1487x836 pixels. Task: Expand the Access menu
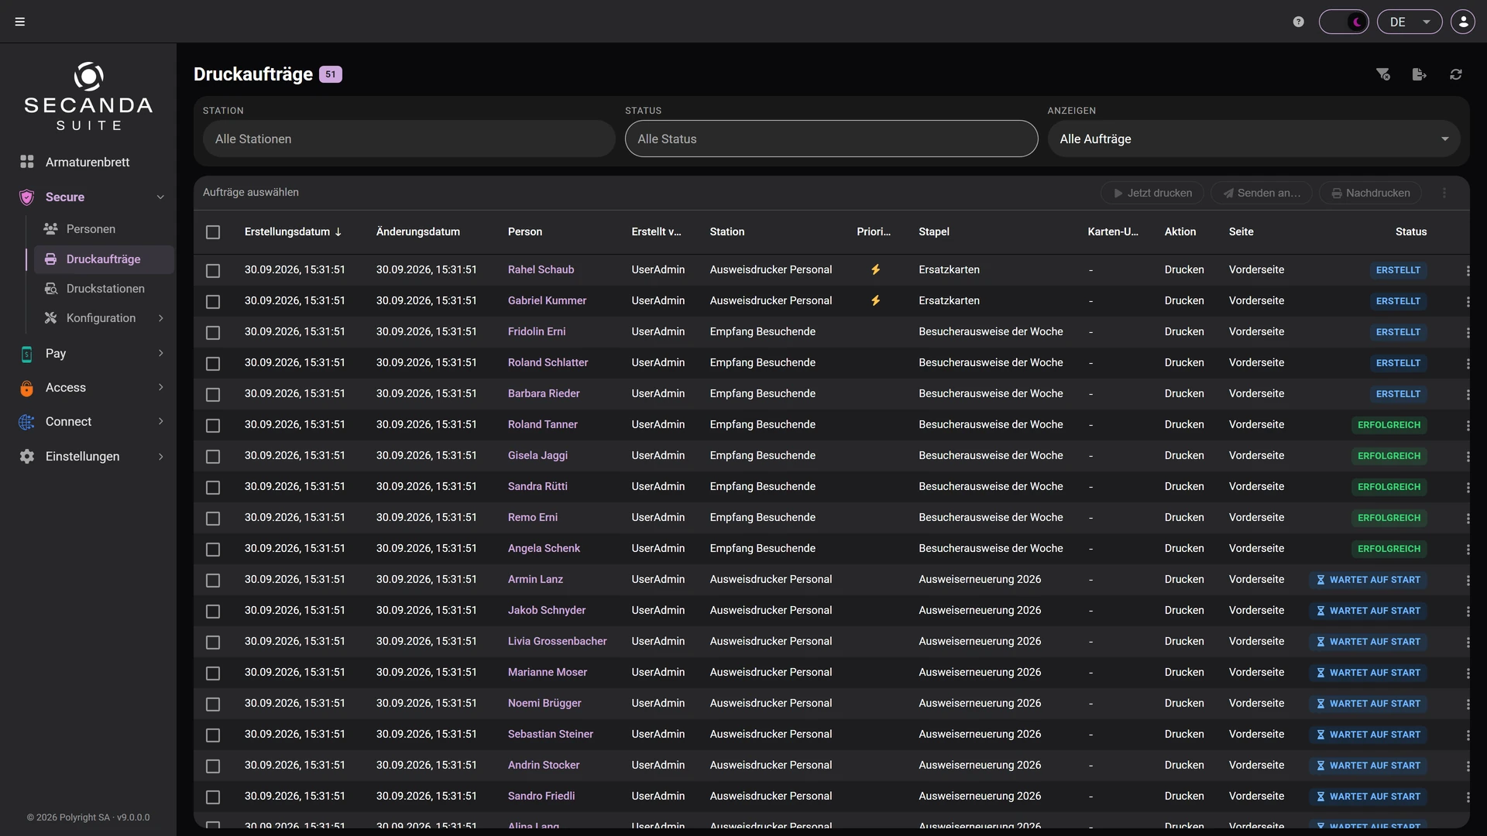[92, 387]
